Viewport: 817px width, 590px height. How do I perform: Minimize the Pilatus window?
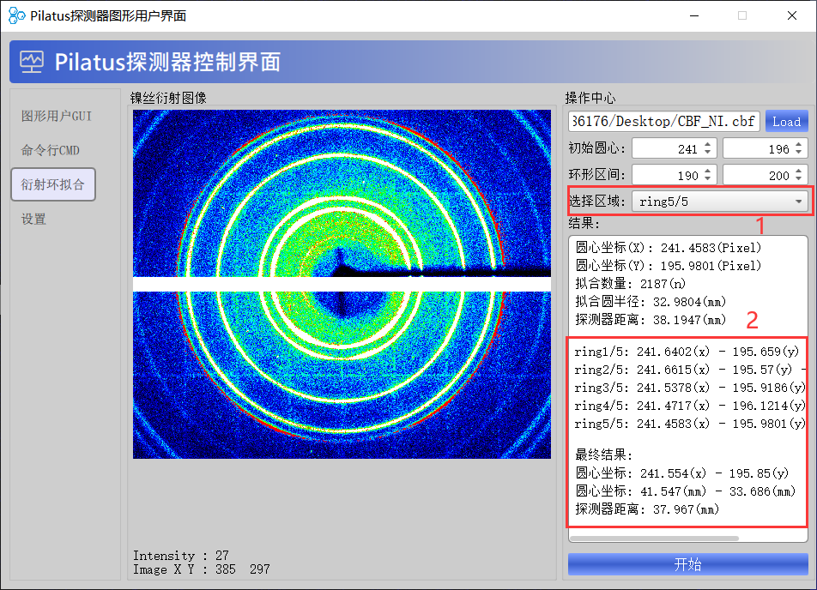tap(694, 15)
